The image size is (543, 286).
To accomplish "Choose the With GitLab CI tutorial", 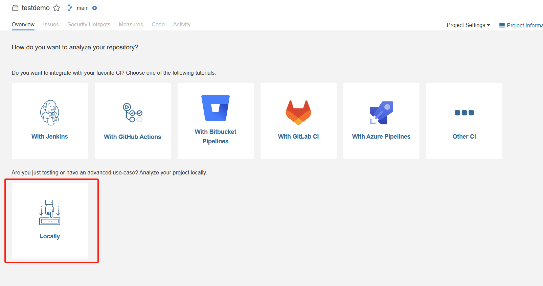I will [x=298, y=121].
